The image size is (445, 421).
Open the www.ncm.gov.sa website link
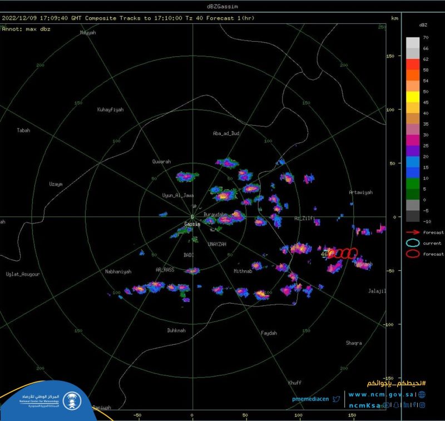pos(380,395)
